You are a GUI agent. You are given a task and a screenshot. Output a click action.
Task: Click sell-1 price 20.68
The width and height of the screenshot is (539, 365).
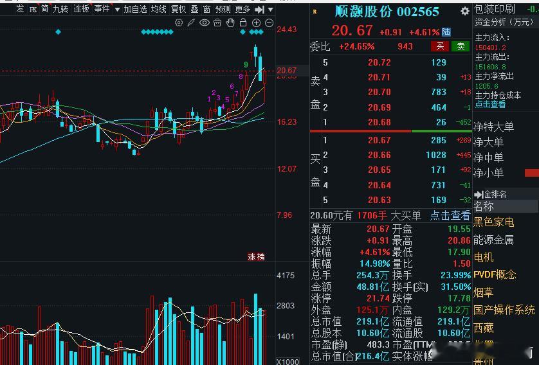coord(379,122)
